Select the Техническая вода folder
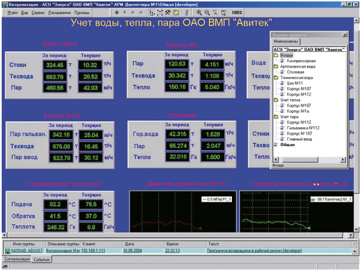The width and height of the screenshot is (361, 271). click(297, 77)
